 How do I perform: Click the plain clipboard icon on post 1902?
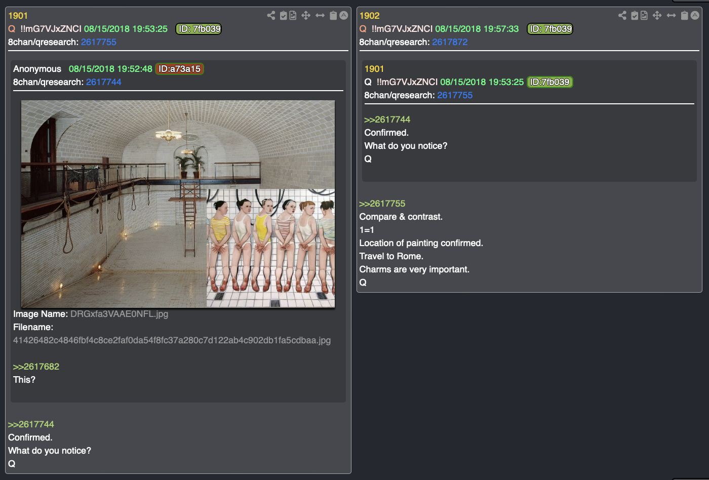point(684,16)
